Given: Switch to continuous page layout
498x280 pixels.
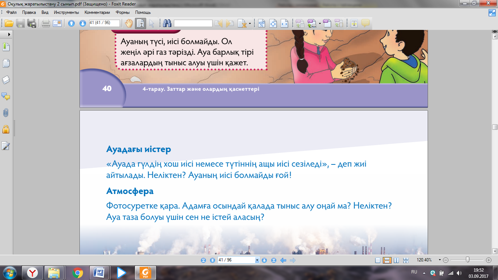Looking at the screenshot, I should click(387, 260).
